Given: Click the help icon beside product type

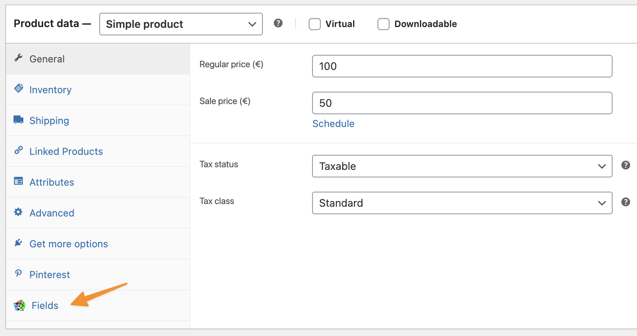Looking at the screenshot, I should [x=278, y=23].
